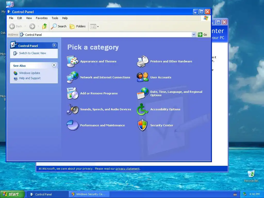264x198 pixels.
Task: Click the Accessibility Options text link
Action: click(x=165, y=109)
